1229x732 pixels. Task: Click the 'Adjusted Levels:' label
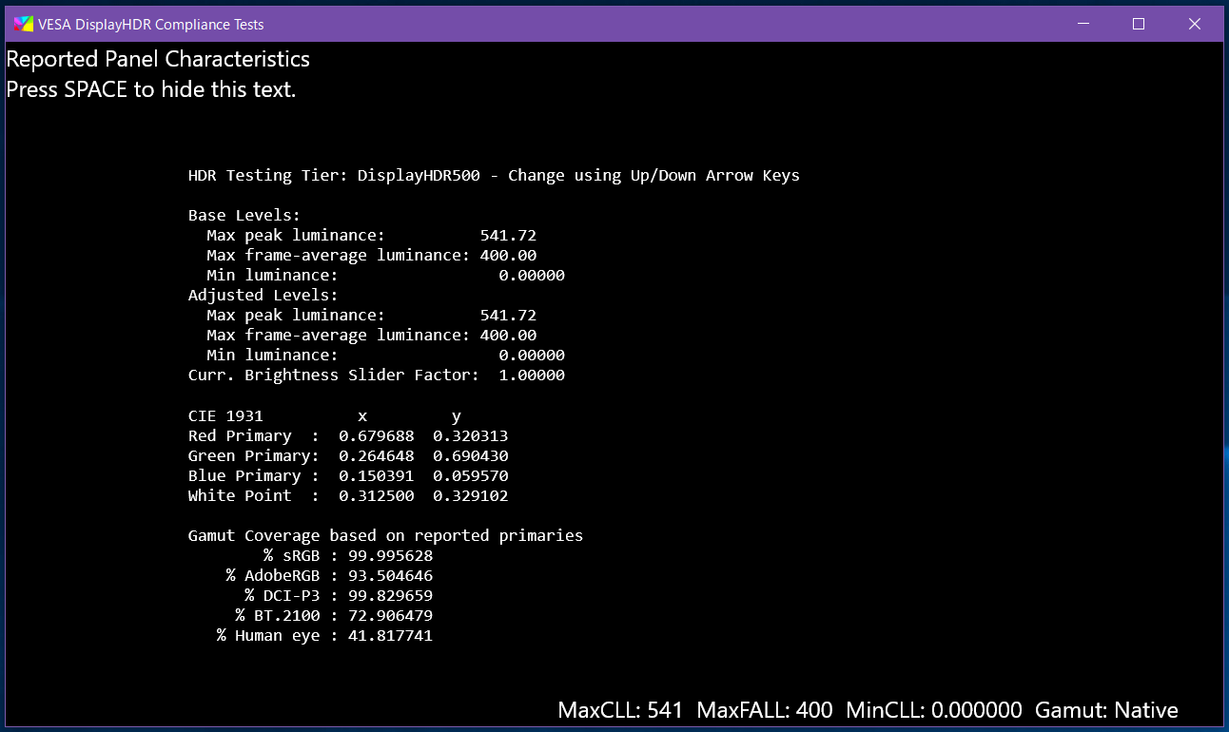pos(263,296)
